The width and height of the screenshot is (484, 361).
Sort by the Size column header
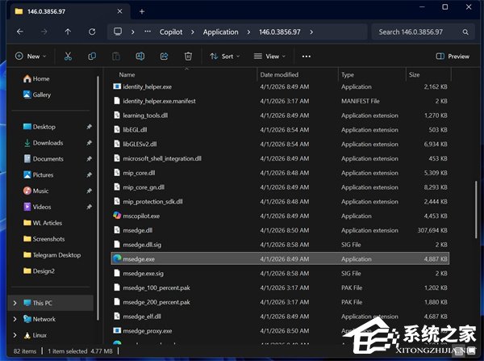pos(414,74)
